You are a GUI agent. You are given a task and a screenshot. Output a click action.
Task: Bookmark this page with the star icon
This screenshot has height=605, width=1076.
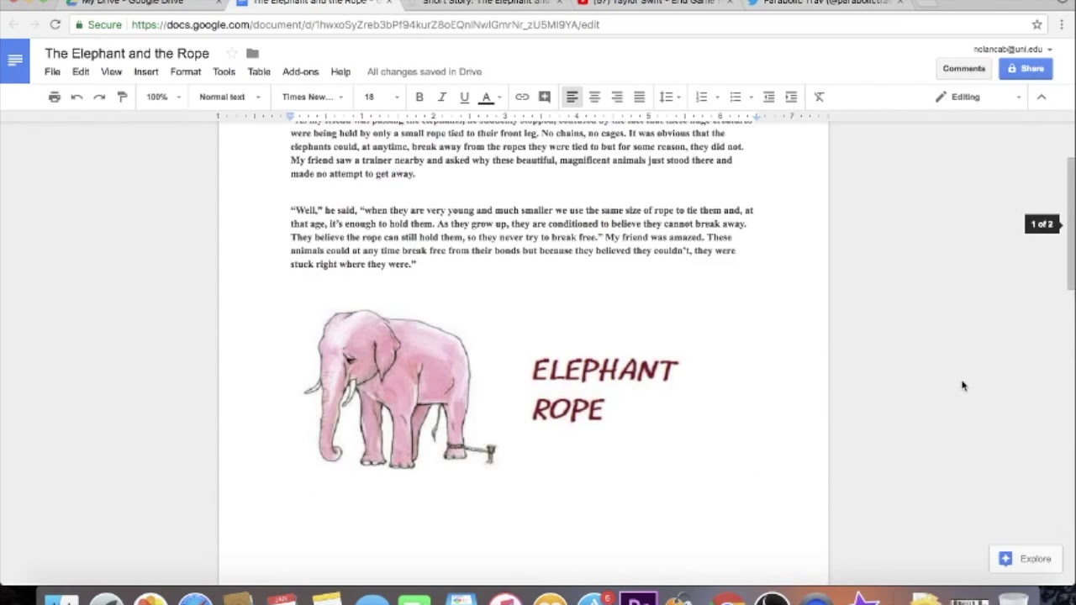click(1037, 24)
